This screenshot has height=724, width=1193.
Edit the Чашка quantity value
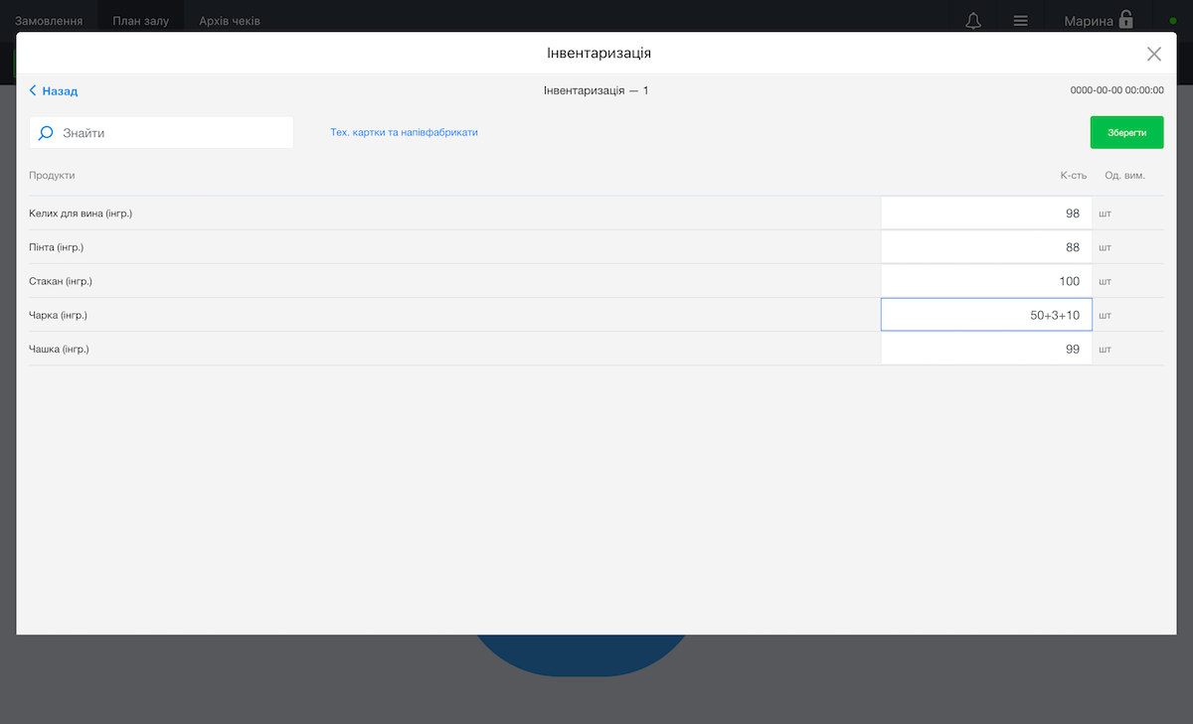click(x=985, y=349)
